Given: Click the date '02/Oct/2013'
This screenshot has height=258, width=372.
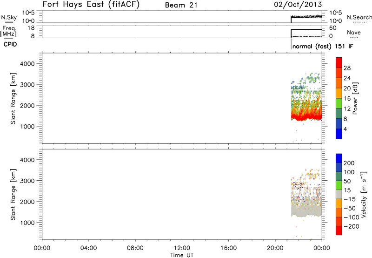Looking at the screenshot, I should click(298, 5).
